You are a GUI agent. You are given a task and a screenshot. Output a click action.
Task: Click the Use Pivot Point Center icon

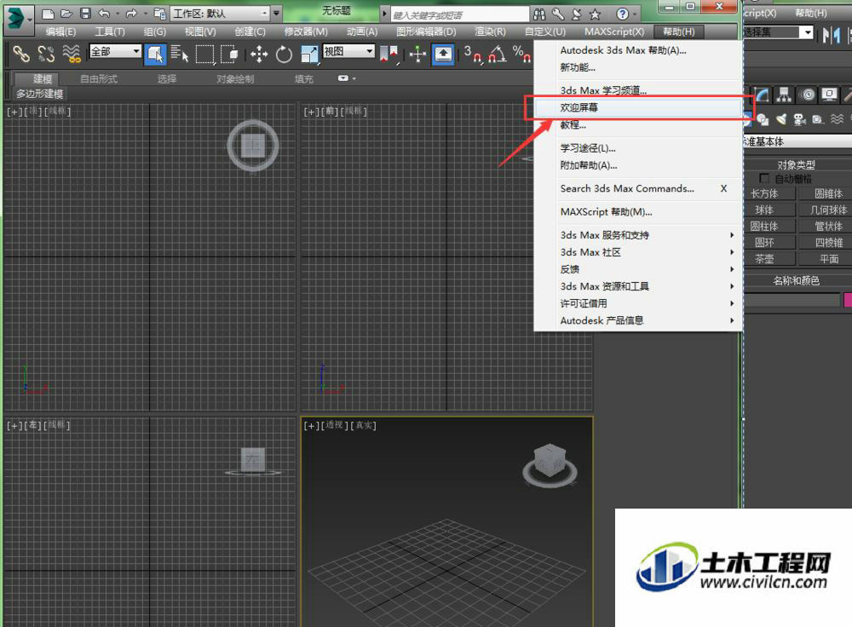click(389, 55)
